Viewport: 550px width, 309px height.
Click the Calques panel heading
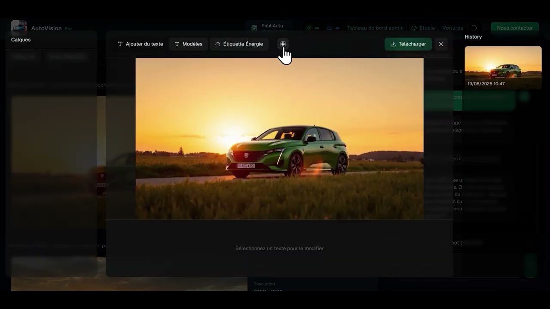click(21, 39)
